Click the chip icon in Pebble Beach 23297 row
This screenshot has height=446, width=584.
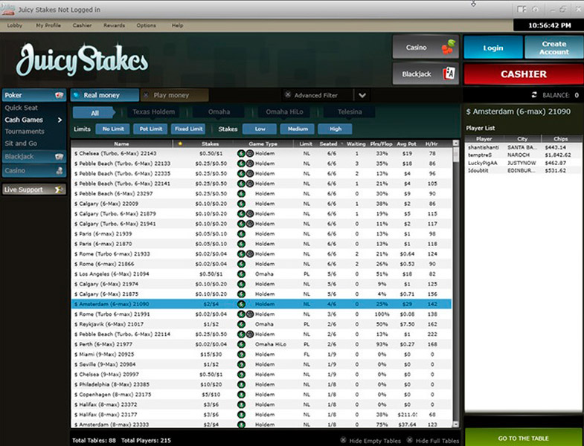pos(241,193)
